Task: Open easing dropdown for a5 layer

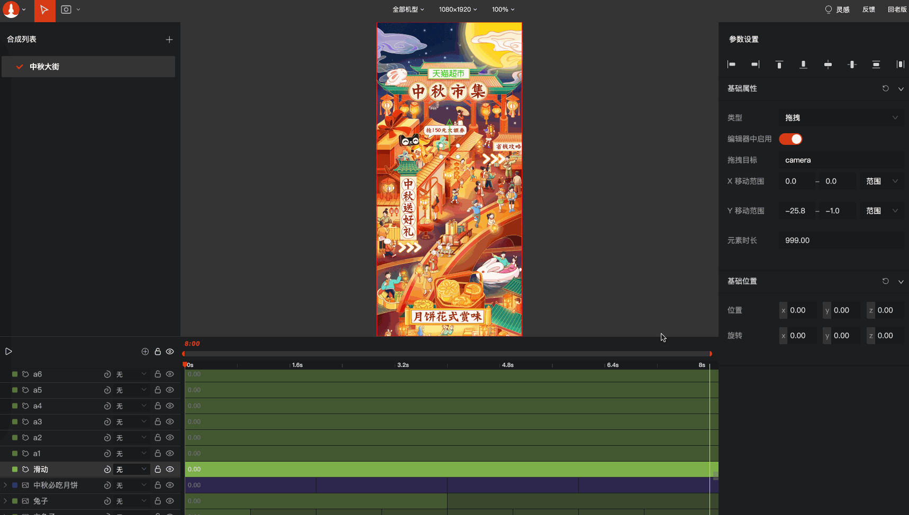Action: point(131,390)
